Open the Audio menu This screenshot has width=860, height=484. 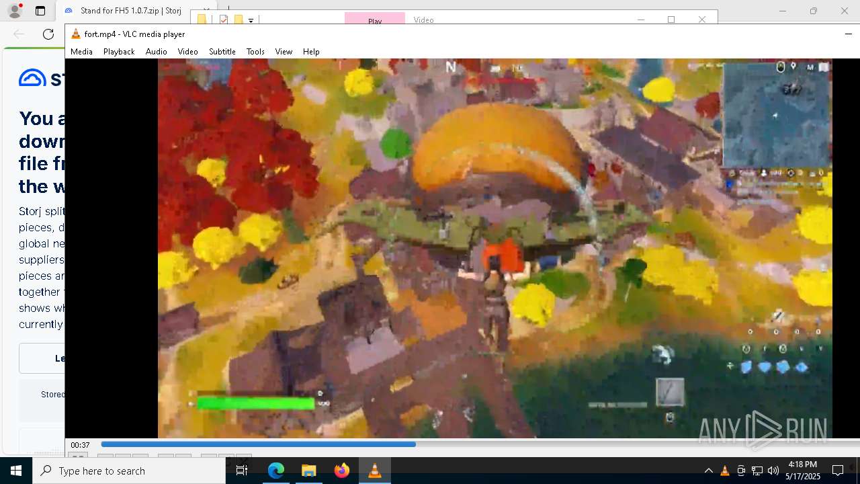(x=156, y=52)
